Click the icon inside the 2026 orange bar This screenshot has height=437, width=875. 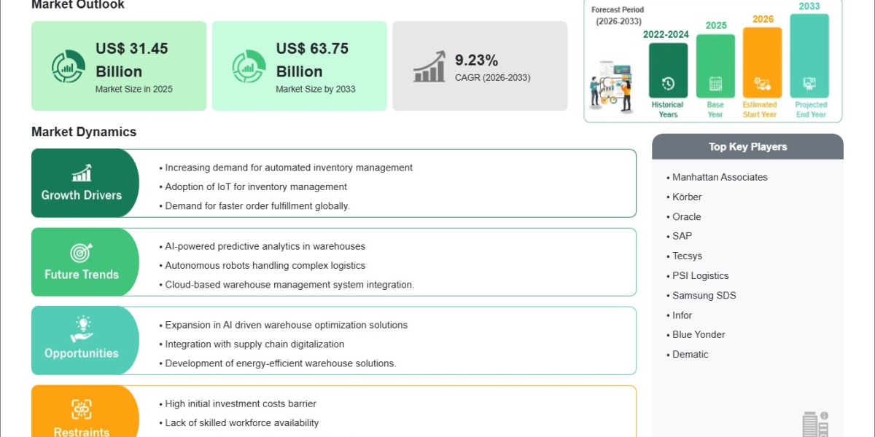pyautogui.click(x=762, y=84)
